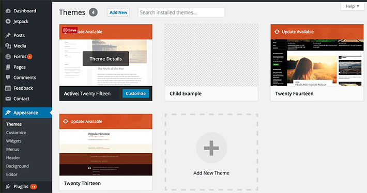The width and height of the screenshot is (367, 193).
Task: Click the plus icon to add theme
Action: [x=211, y=148]
